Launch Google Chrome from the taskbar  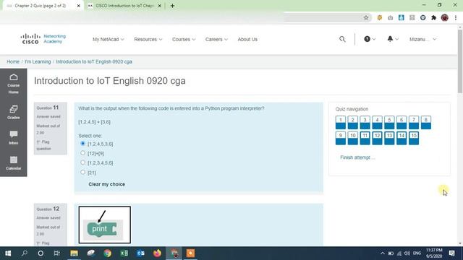coord(108,253)
